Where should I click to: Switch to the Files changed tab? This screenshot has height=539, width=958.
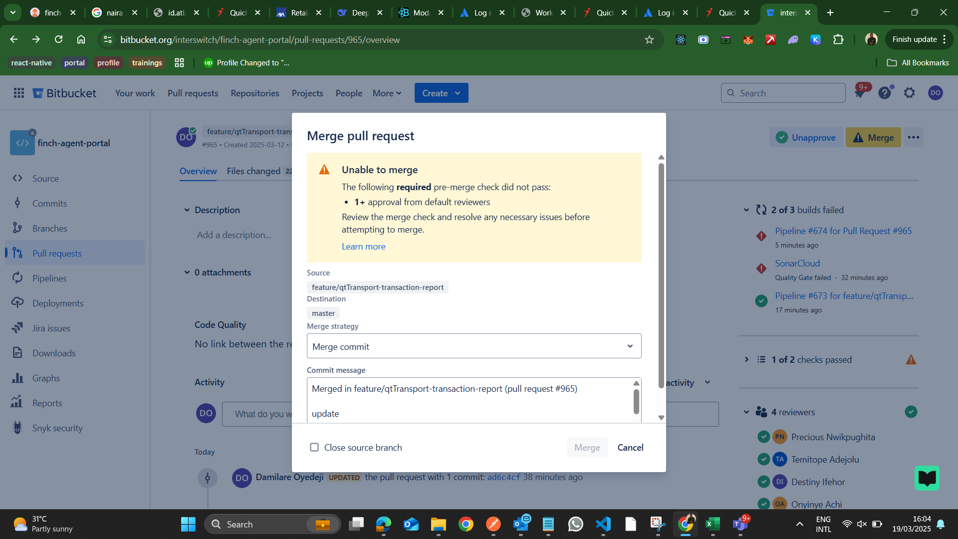tap(253, 171)
